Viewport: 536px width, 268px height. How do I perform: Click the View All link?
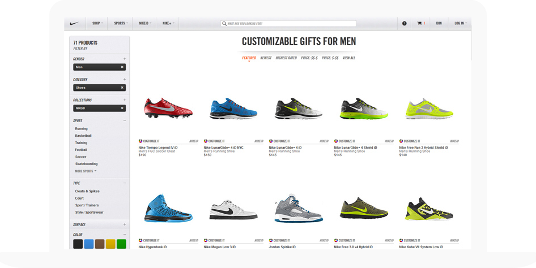[348, 58]
